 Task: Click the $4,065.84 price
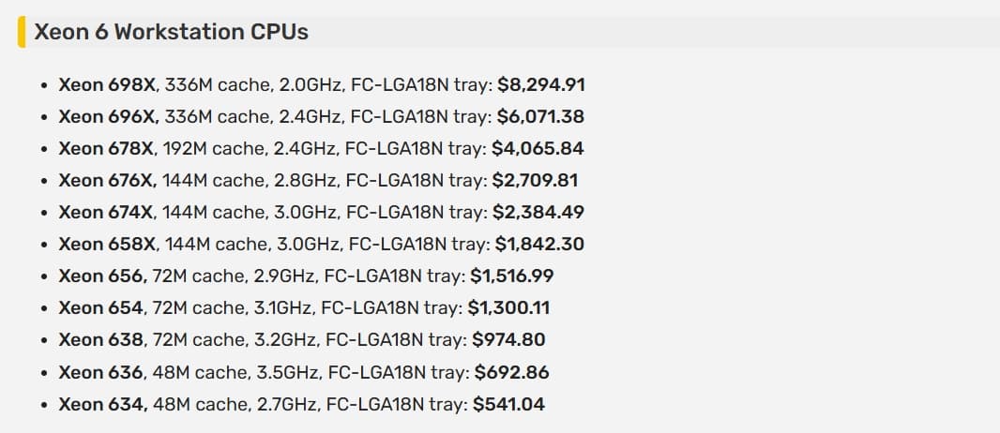point(538,148)
